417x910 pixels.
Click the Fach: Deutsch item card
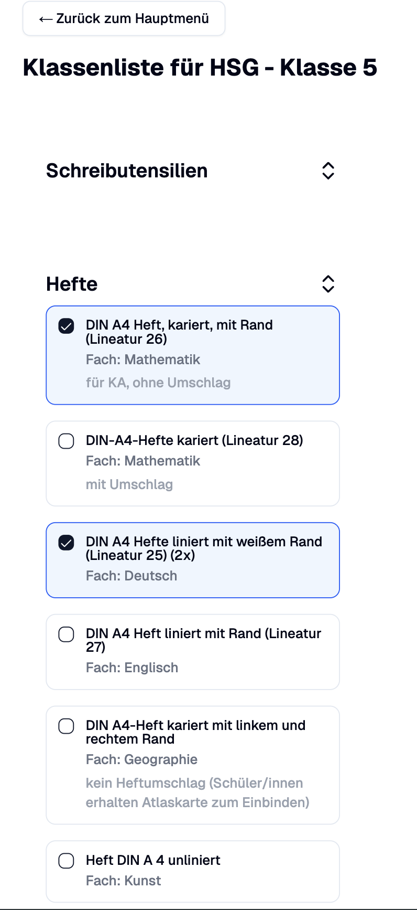pos(193,560)
